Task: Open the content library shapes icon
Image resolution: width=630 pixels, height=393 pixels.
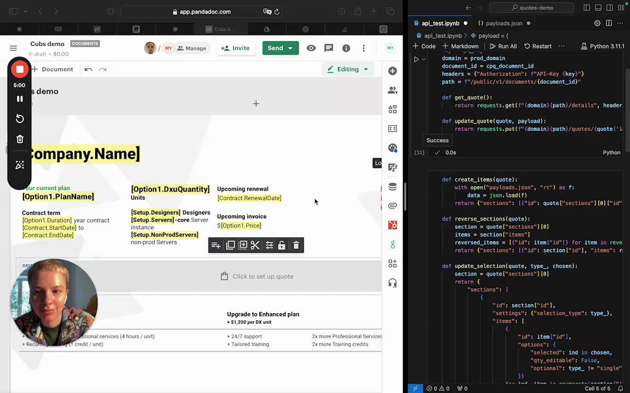Action: 393,109
